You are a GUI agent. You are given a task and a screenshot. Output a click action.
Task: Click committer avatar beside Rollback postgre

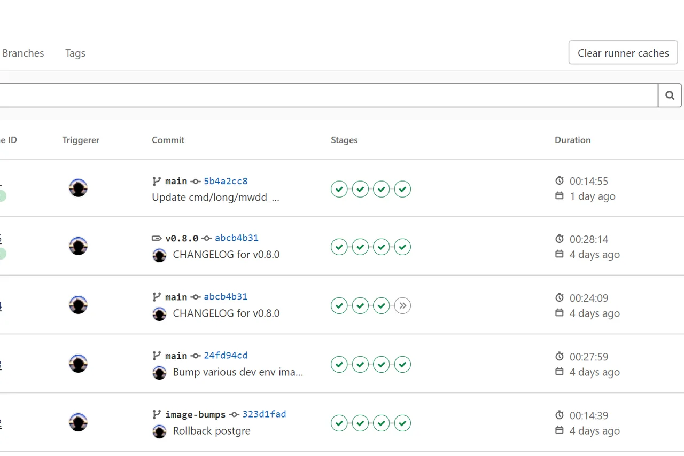click(159, 431)
